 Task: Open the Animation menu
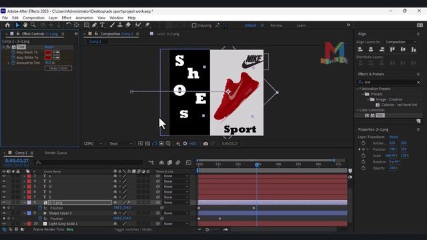(84, 18)
